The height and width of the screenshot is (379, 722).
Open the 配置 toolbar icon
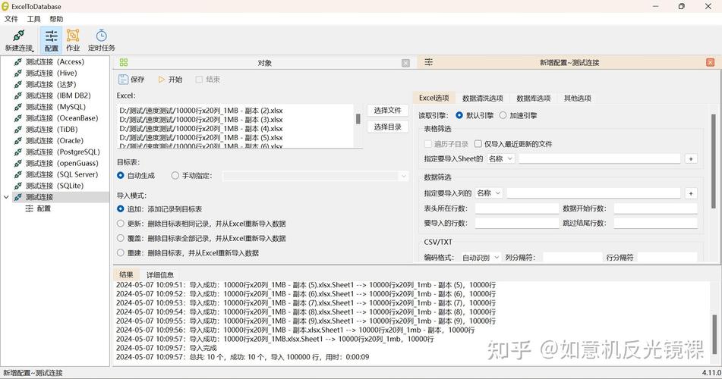[x=51, y=36]
